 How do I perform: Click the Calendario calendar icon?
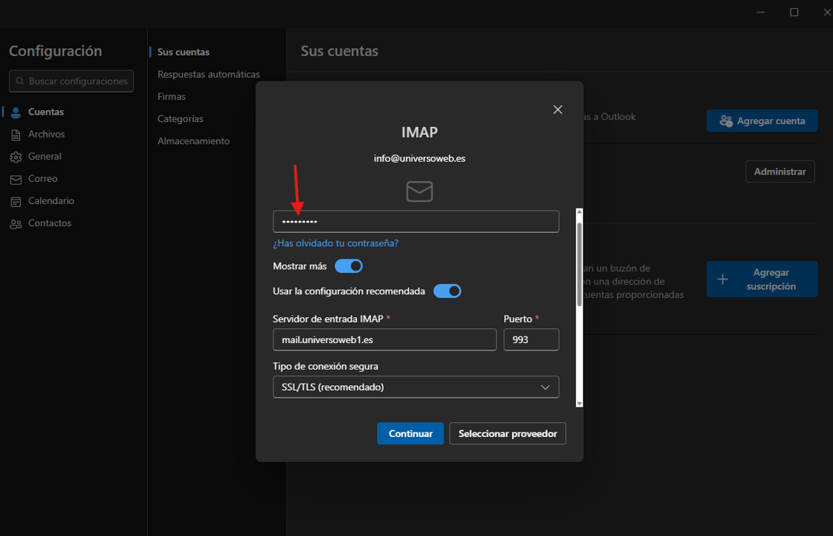16,201
